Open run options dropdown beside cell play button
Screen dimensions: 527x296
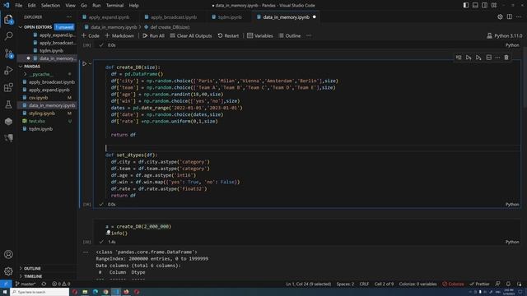(x=91, y=63)
